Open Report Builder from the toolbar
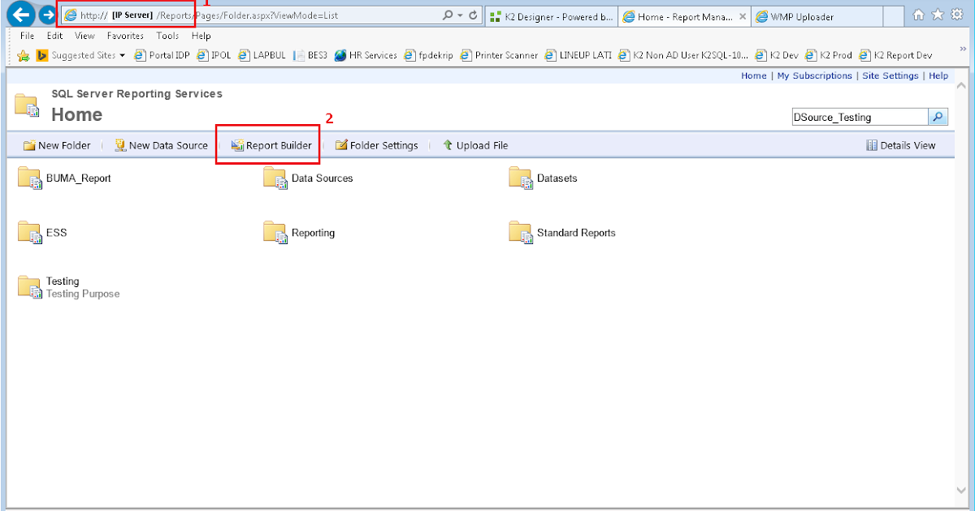Image resolution: width=975 pixels, height=511 pixels. coord(268,145)
